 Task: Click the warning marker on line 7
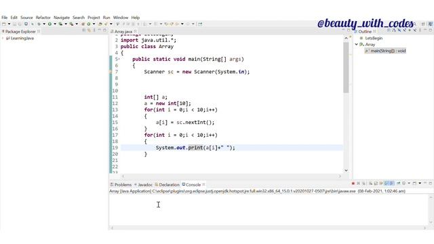111,72
